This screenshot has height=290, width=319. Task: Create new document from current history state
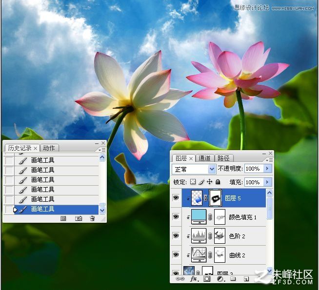point(63,218)
